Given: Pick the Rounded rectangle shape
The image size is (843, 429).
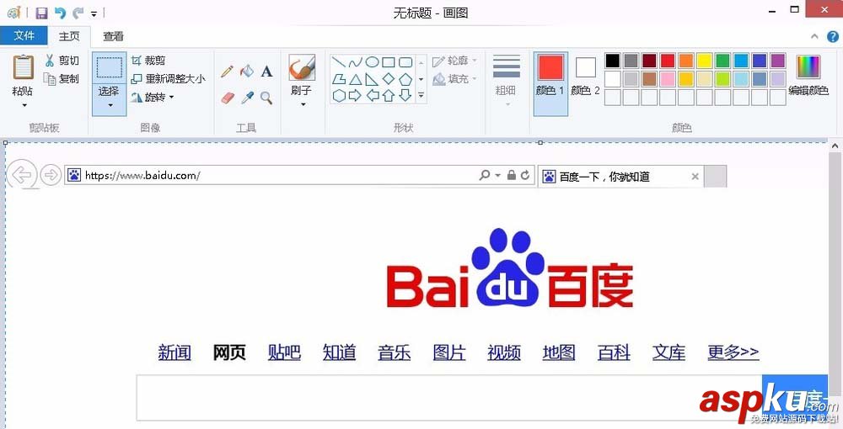Looking at the screenshot, I should click(405, 62).
